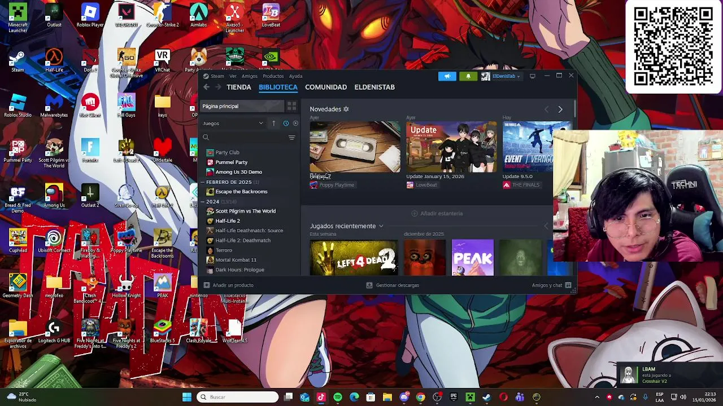Image resolution: width=723 pixels, height=406 pixels.
Task: Click the Windows Start button
Action: click(x=186, y=397)
